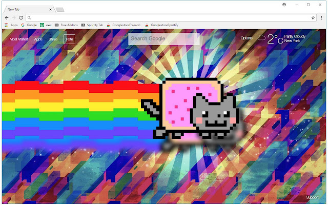Open the Apps grid shortcut in bookmarks bar
This screenshot has height=205, width=328.
[11, 25]
